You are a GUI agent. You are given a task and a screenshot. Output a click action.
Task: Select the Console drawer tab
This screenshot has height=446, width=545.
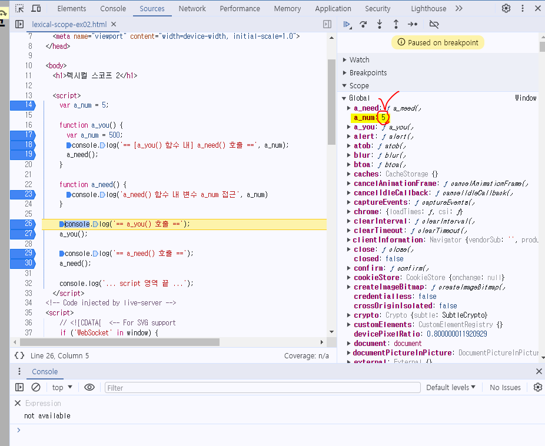[x=45, y=371]
